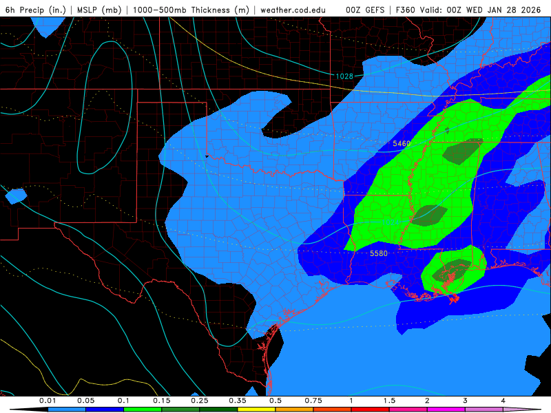Click the black arrow start of legend
The width and height of the screenshot is (551, 413).
coord(29,410)
